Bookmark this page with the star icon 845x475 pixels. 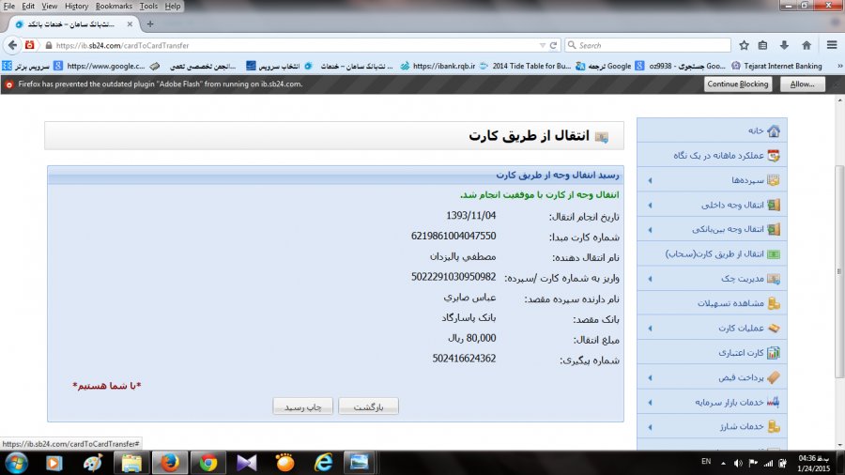(x=744, y=45)
